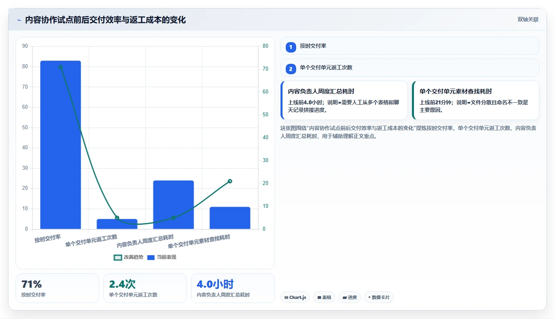Click the 4.0小时 汇总耗时 stat card
The image size is (555, 319).
point(233,288)
